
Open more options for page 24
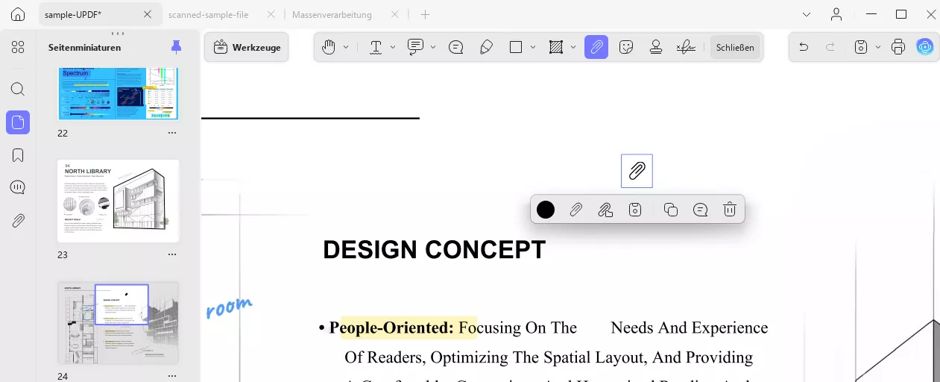click(172, 376)
